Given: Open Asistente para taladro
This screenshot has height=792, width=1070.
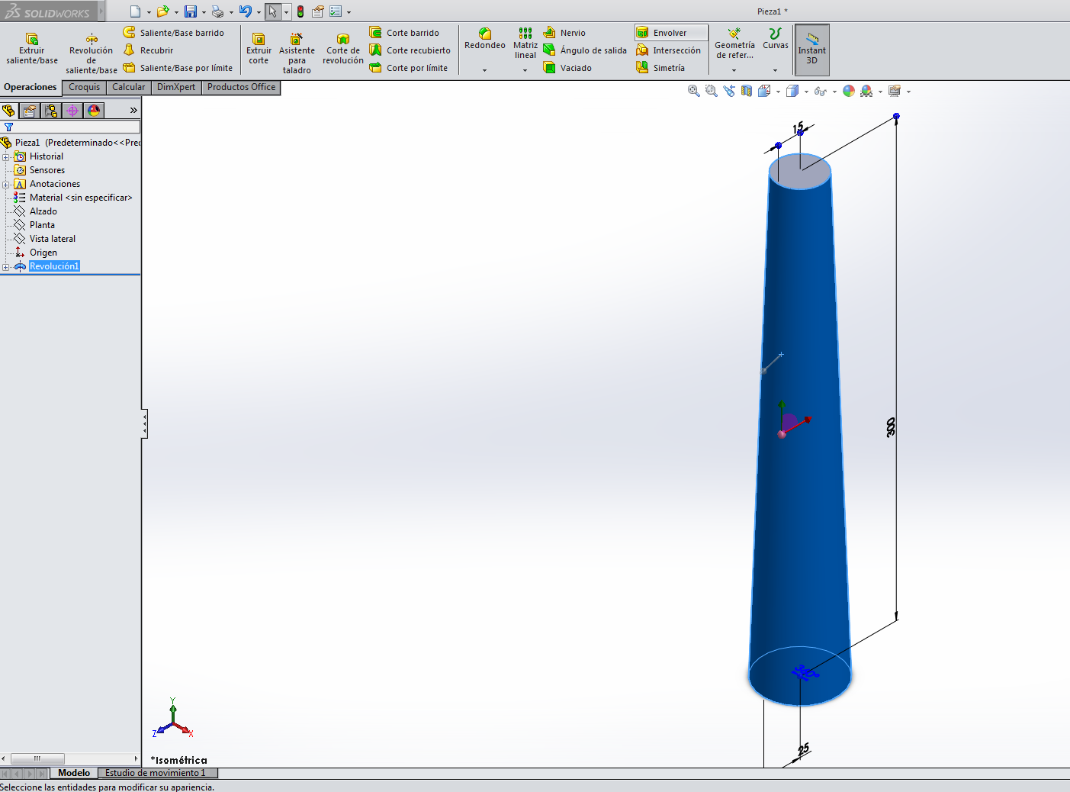Looking at the screenshot, I should click(x=297, y=53).
